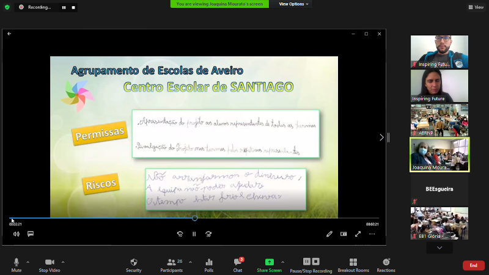The height and width of the screenshot is (275, 489).
Task: Open the Chat panel with 3 unread
Action: 238,265
